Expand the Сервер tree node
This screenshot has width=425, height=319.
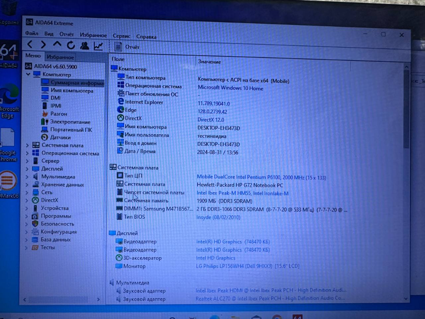pyautogui.click(x=27, y=161)
